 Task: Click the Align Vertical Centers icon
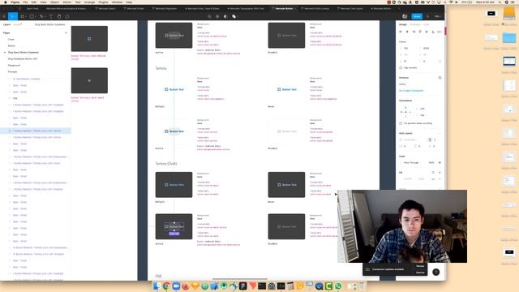pos(427,32)
